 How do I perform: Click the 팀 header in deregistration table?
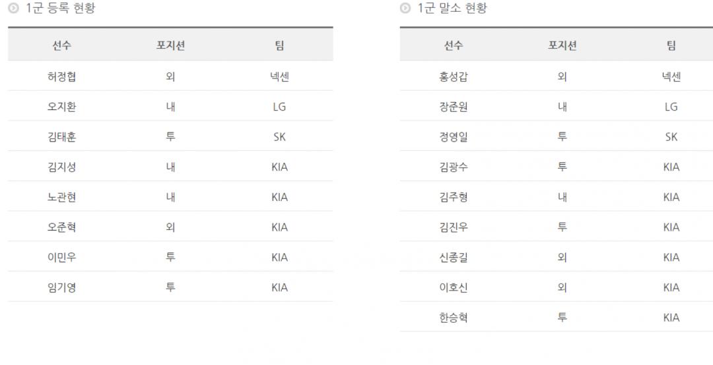[x=671, y=45]
